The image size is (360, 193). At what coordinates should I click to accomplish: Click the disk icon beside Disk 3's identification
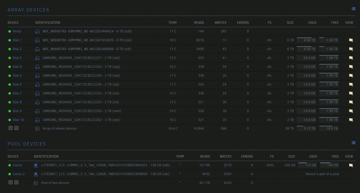(37, 58)
